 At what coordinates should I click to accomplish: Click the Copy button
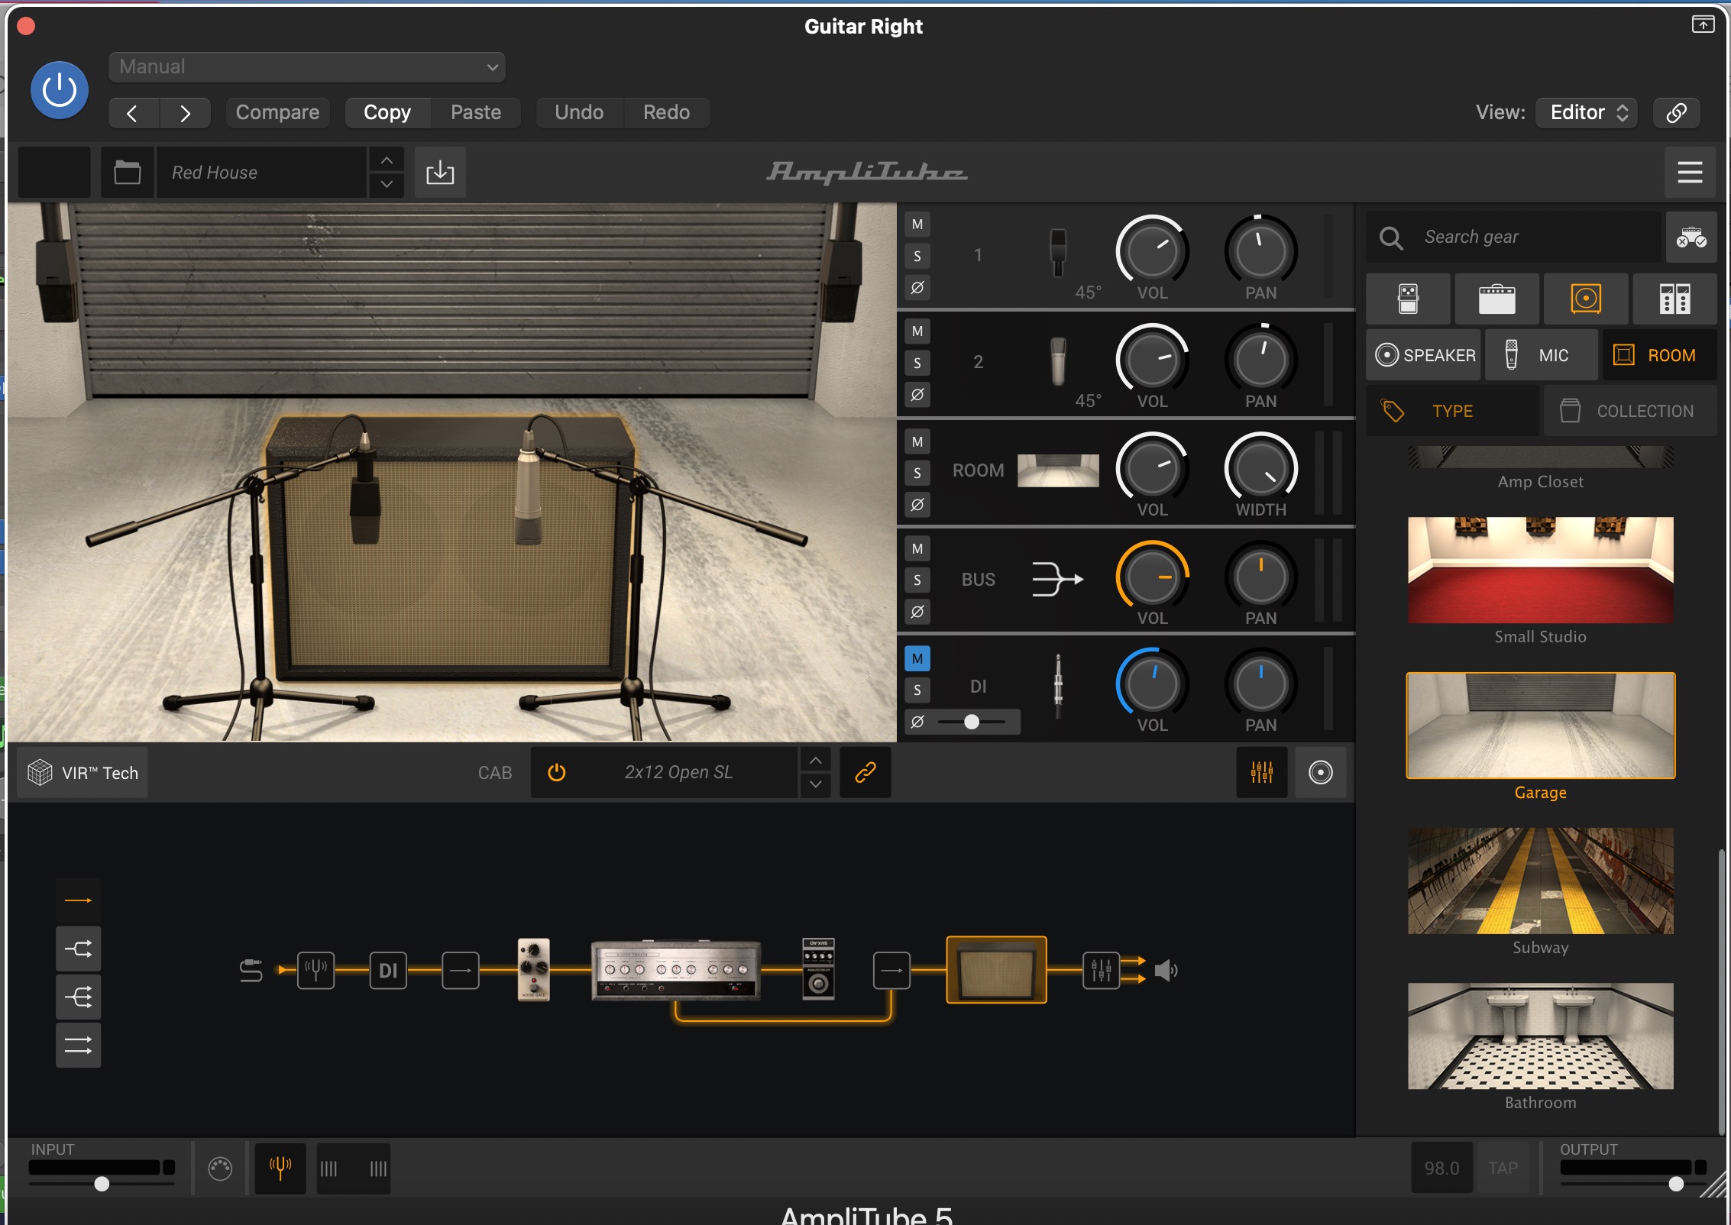point(387,113)
